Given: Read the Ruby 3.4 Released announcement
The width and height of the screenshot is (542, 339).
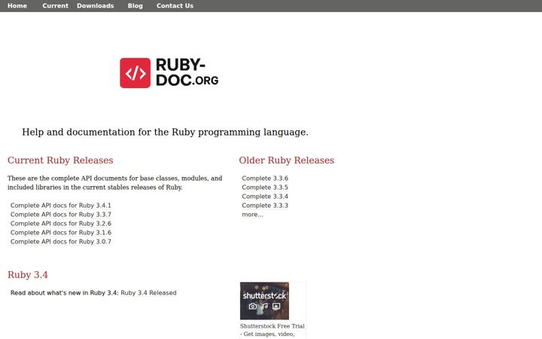Looking at the screenshot, I should pos(148,292).
